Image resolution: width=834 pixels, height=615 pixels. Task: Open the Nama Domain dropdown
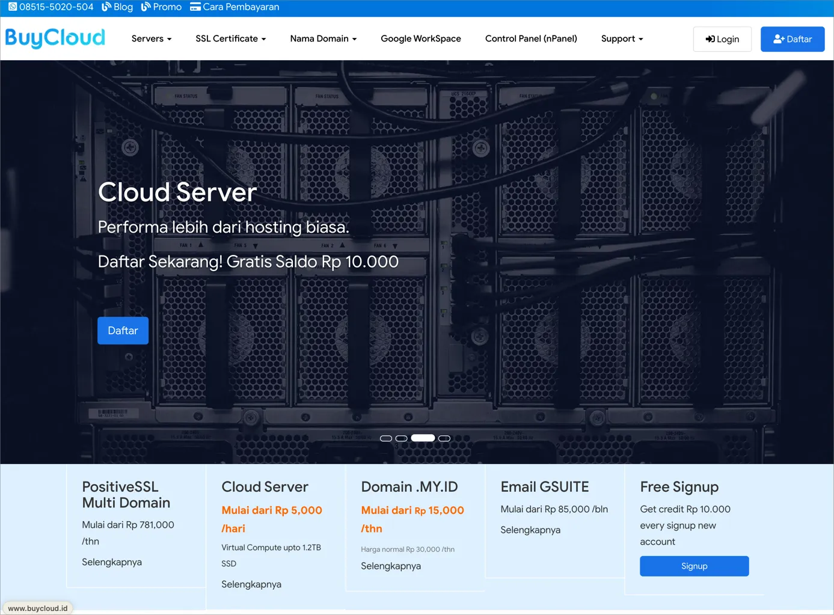coord(323,38)
